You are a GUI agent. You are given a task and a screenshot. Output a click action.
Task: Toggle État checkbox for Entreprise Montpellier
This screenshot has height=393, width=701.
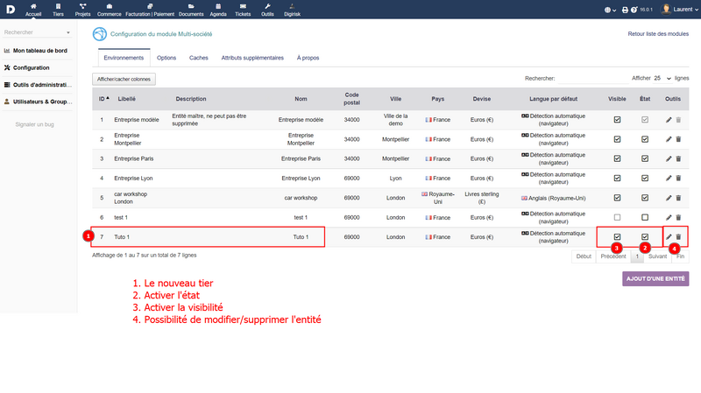tap(645, 139)
